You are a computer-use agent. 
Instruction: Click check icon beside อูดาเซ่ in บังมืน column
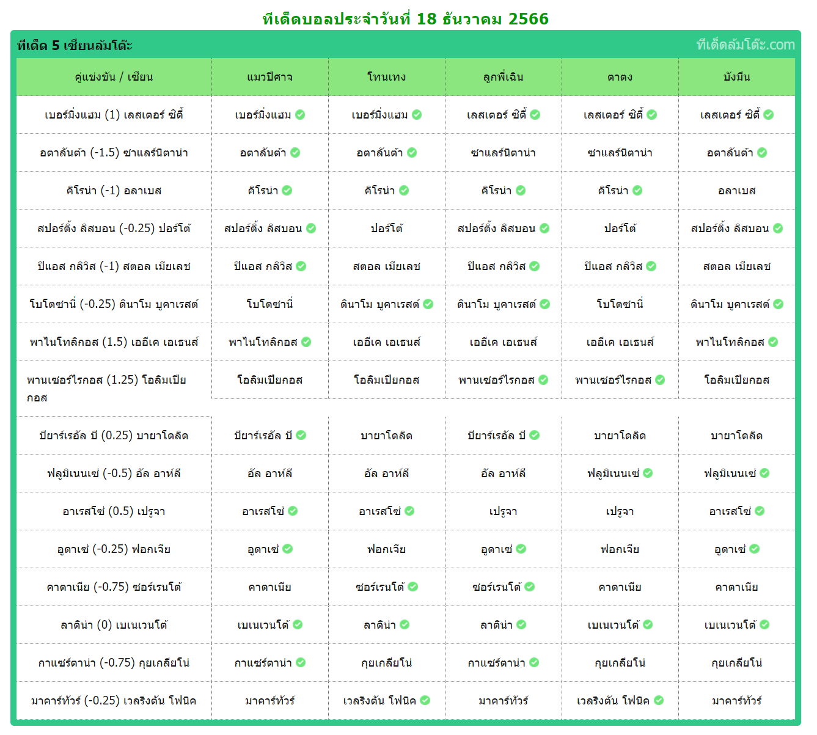pos(755,549)
